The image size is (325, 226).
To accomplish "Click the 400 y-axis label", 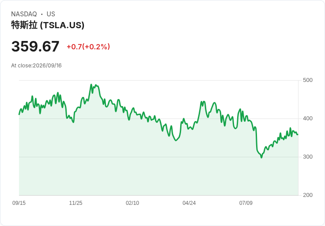I will click(308, 119).
